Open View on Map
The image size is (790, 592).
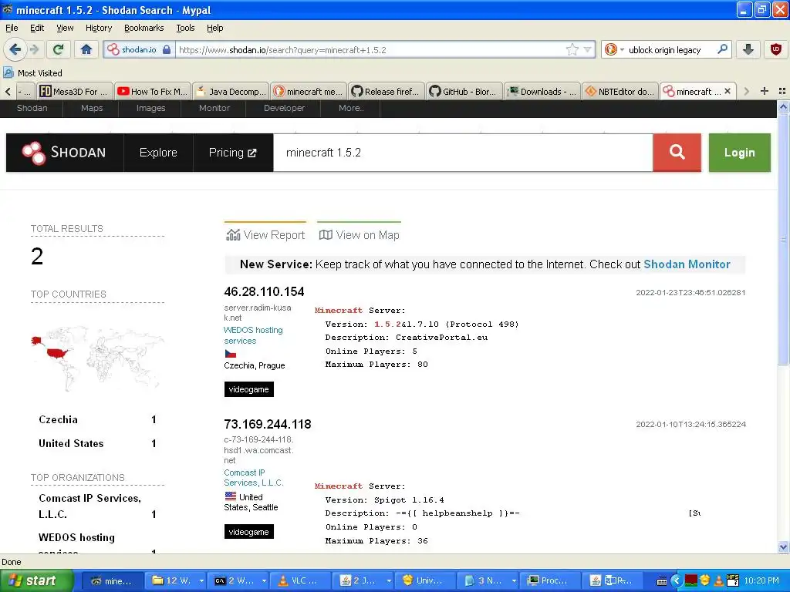click(360, 234)
